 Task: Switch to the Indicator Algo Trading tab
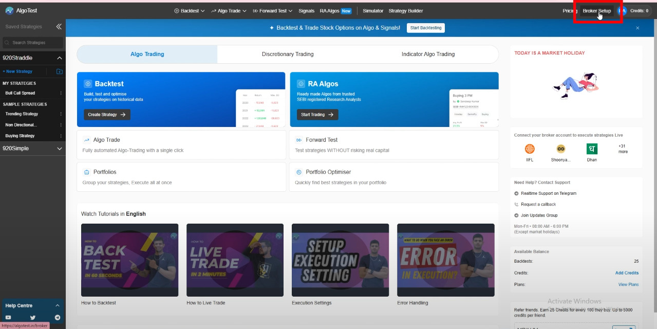[x=428, y=54]
